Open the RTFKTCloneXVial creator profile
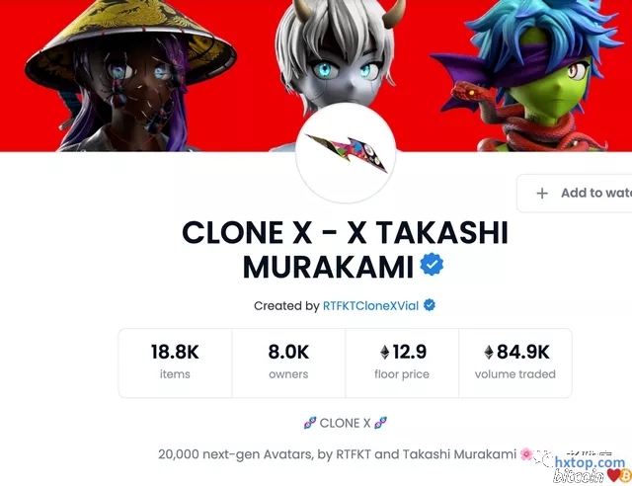 coord(371,305)
